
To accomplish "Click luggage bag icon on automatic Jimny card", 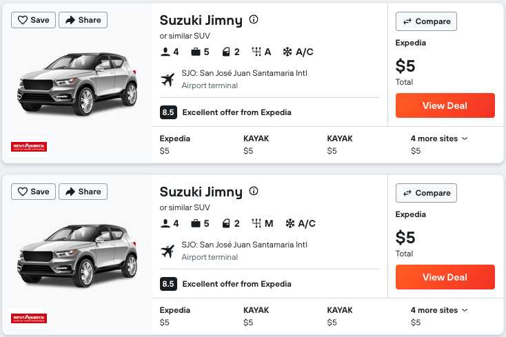I will click(196, 52).
